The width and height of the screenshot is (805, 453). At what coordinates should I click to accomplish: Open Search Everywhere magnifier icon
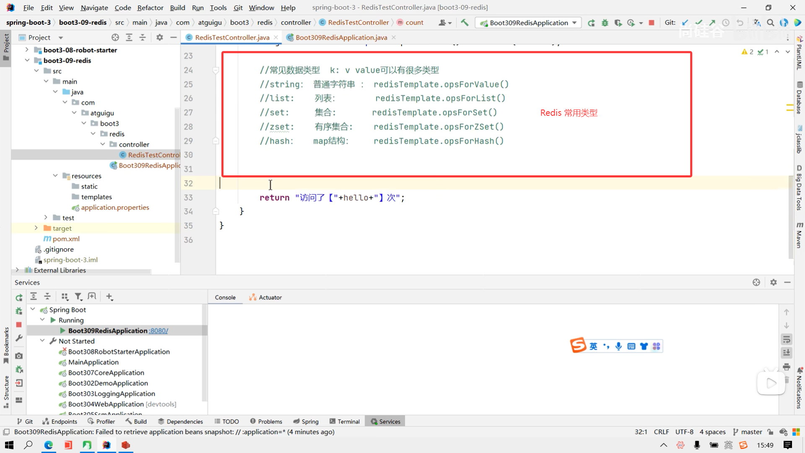pos(770,23)
